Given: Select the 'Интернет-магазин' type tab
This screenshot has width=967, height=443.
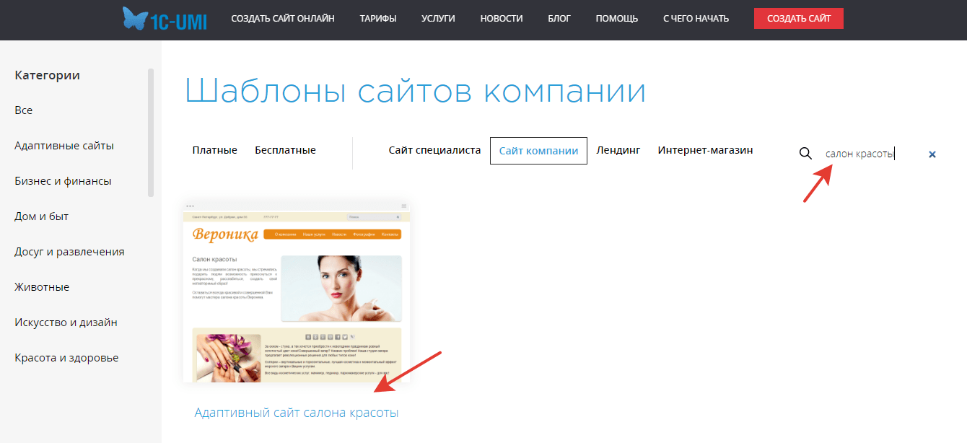Looking at the screenshot, I should coord(705,151).
